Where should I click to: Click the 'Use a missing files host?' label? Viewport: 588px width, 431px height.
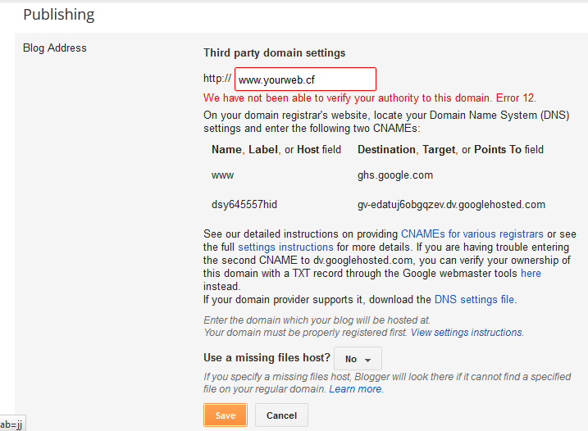pyautogui.click(x=267, y=358)
